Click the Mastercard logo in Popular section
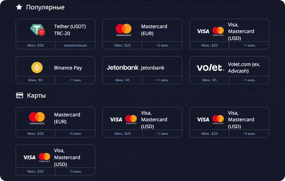 pos(124,30)
